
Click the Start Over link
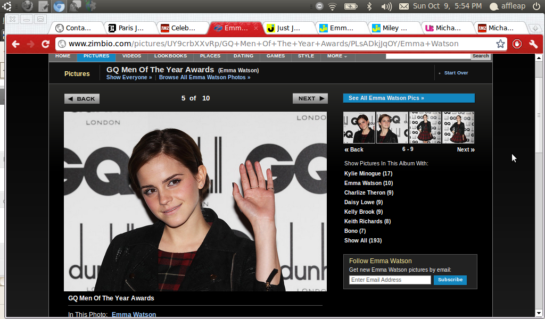pyautogui.click(x=456, y=73)
